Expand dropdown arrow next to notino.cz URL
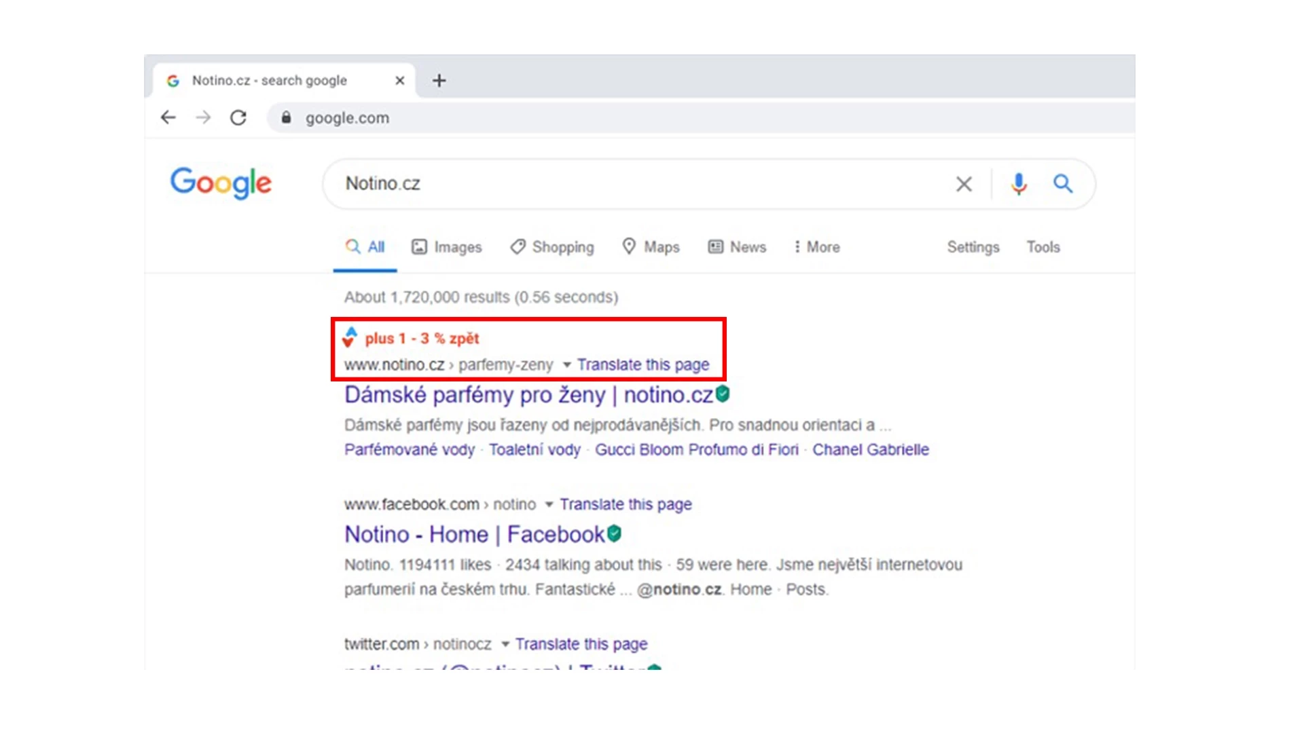The height and width of the screenshot is (733, 1304). 566,365
